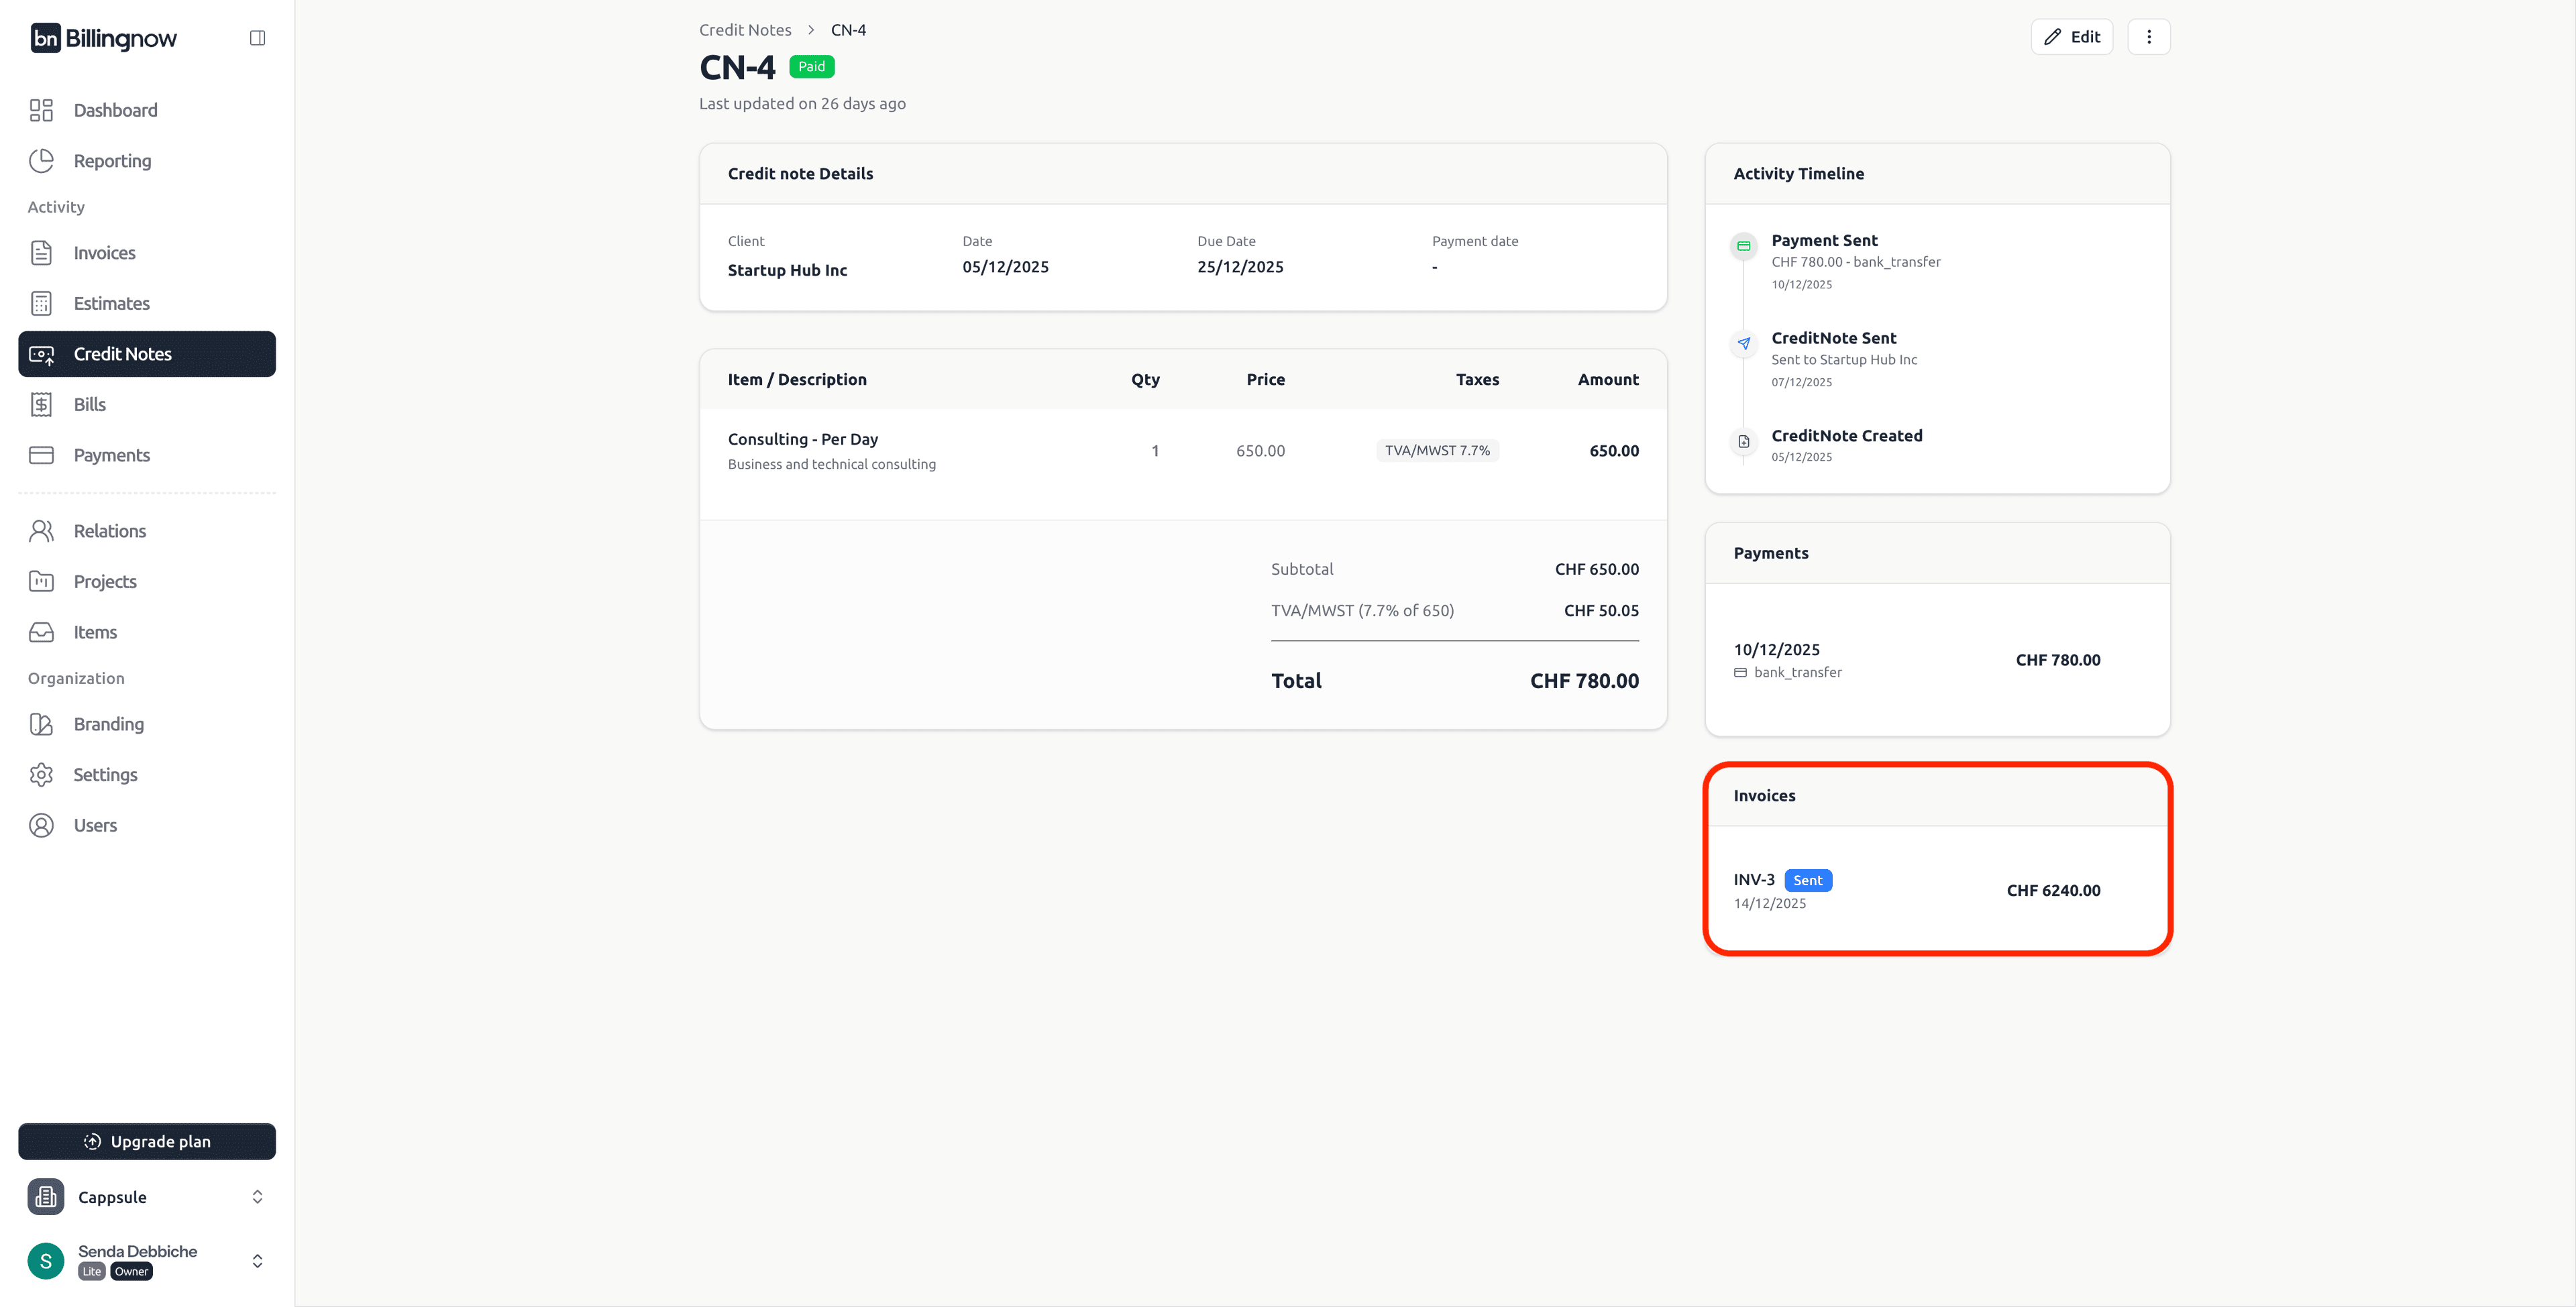Open Branding under Organization
Screen dimensions: 2576x1307
coord(107,724)
